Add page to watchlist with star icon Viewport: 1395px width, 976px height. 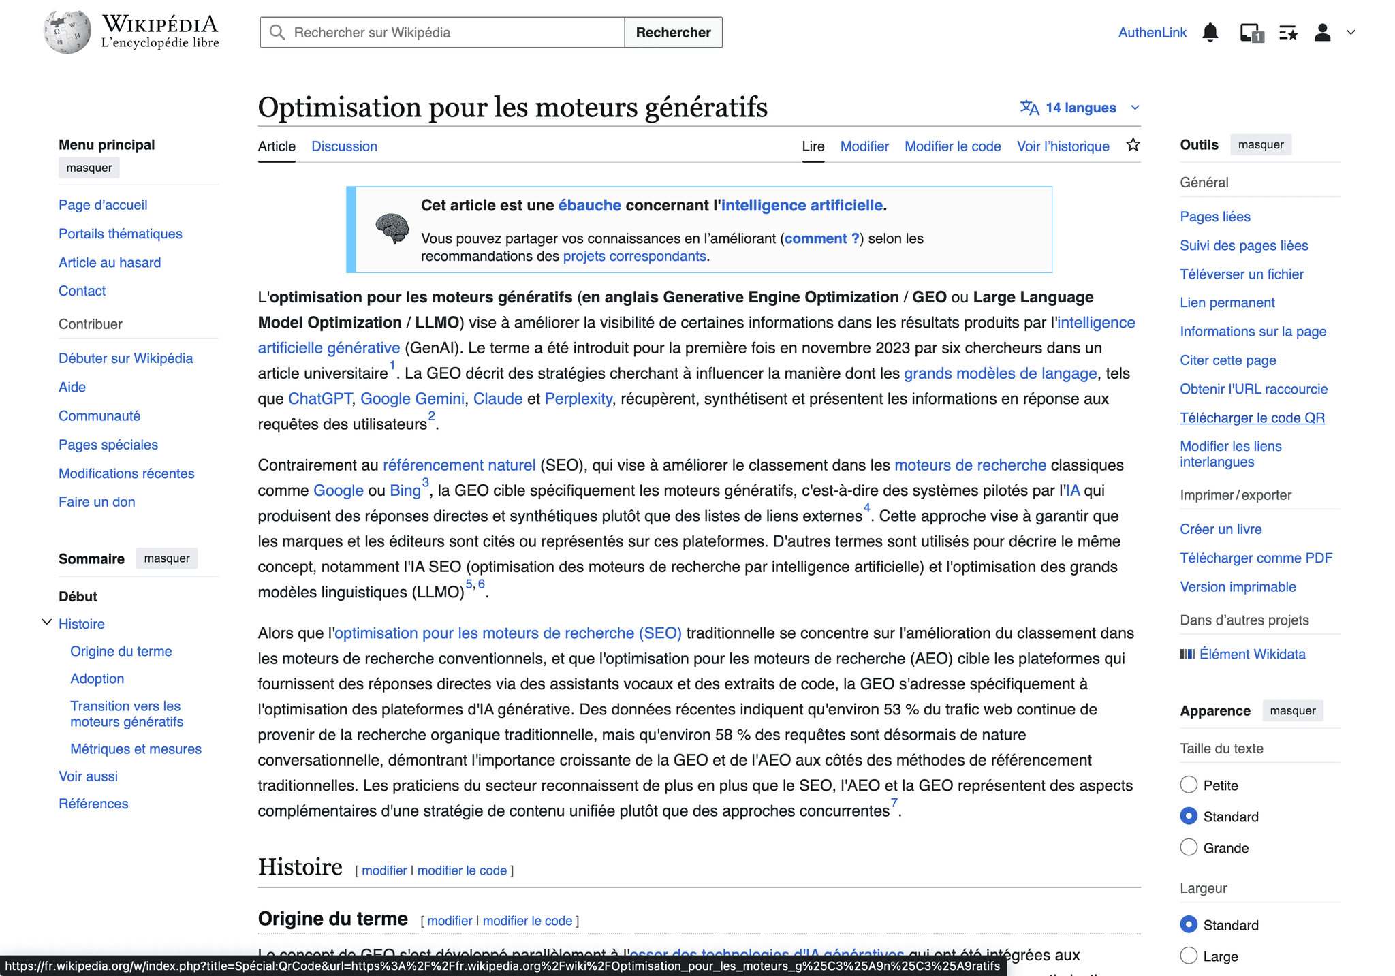[1133, 145]
